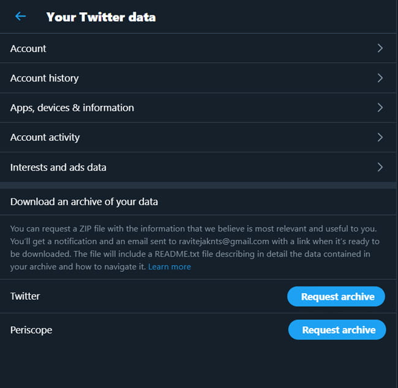Click the Your Twitter data heading
The height and width of the screenshot is (388, 398).
pyautogui.click(x=101, y=17)
